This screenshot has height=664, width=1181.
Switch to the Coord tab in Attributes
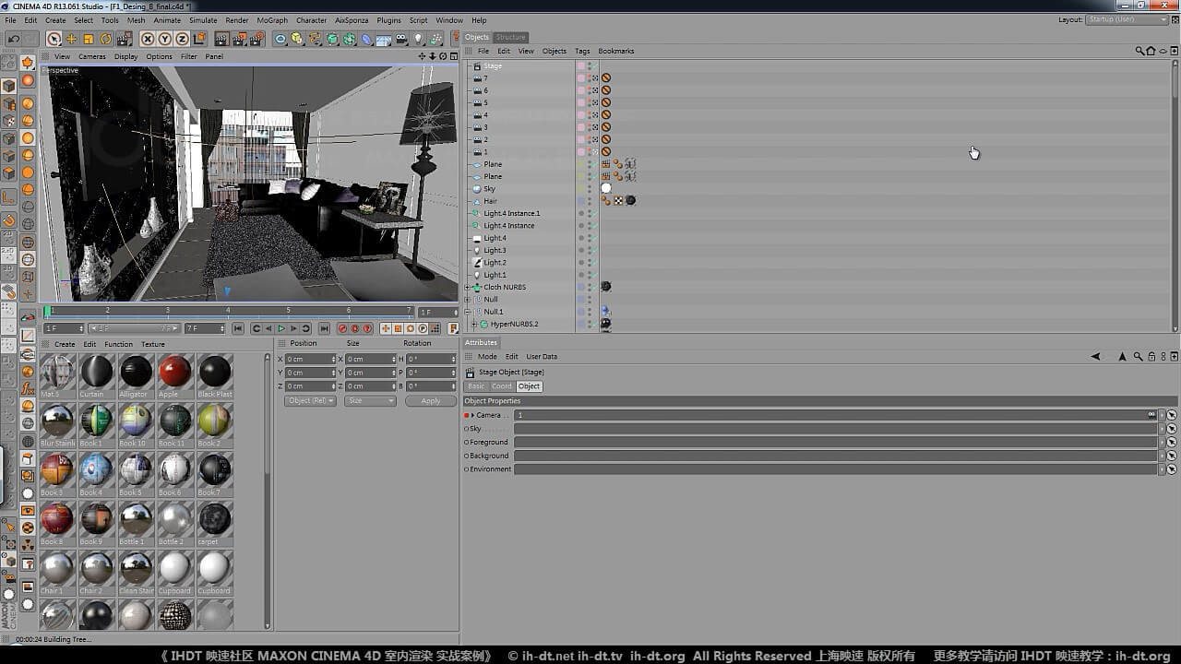[x=501, y=386]
